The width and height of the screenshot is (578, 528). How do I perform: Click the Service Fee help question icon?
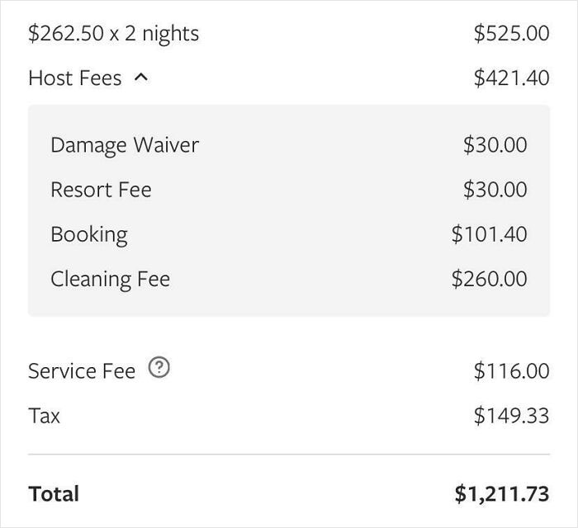click(x=159, y=369)
